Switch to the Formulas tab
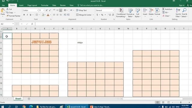 coord(45,5)
